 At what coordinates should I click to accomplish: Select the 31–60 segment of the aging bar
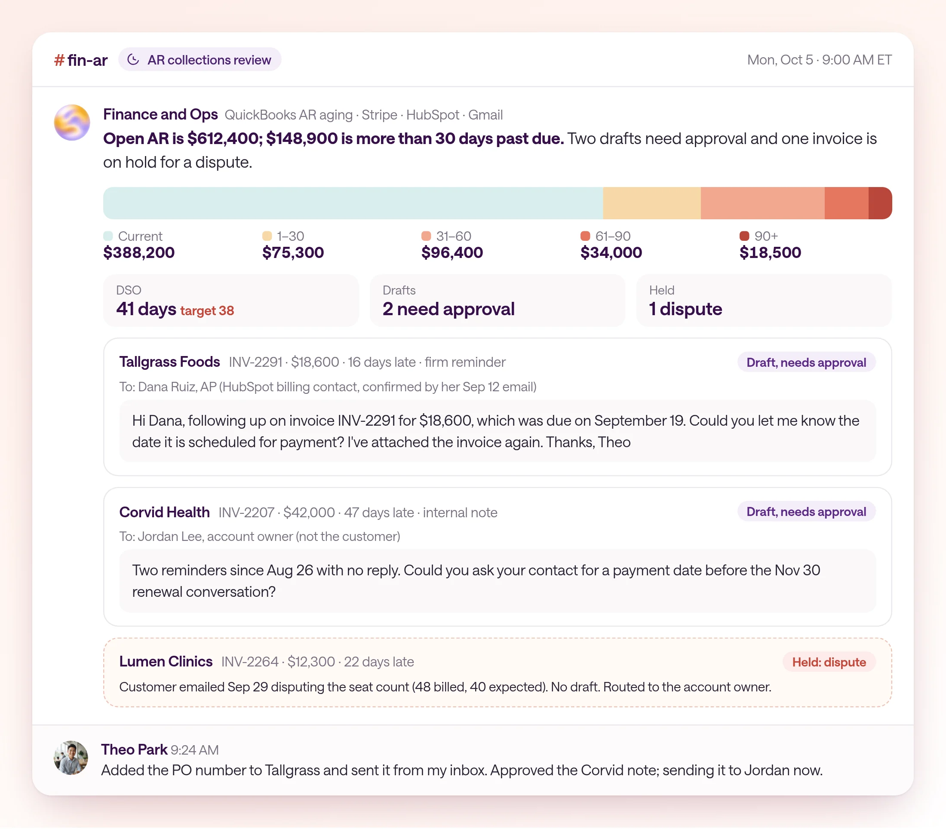[762, 203]
